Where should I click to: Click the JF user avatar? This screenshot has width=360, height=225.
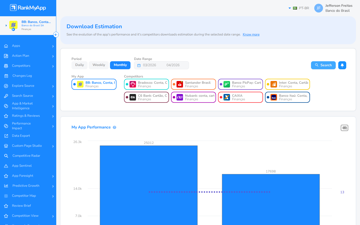(318, 8)
